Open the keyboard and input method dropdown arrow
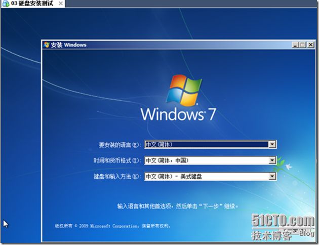The width and height of the screenshot is (319, 245). coord(272,177)
